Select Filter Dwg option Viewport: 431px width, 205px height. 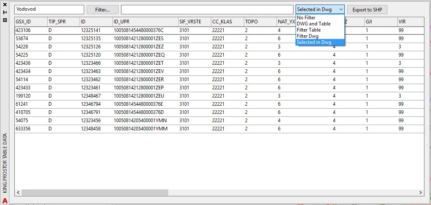point(307,36)
